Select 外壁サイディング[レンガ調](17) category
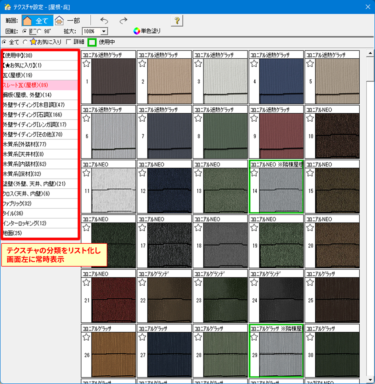 (40, 125)
